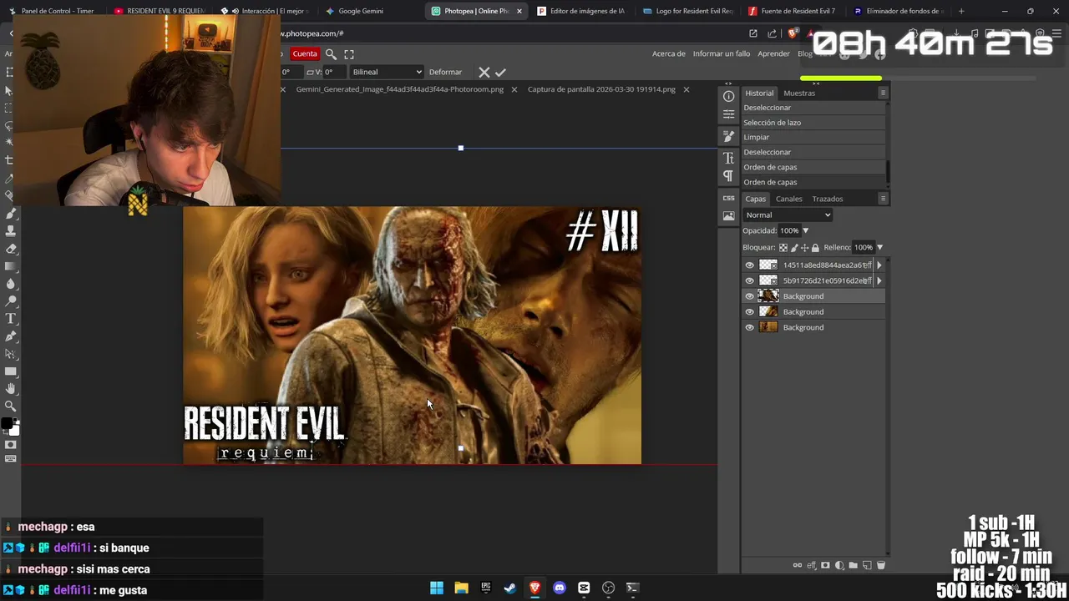Select the Dodge tool
The image size is (1069, 601).
point(11,301)
